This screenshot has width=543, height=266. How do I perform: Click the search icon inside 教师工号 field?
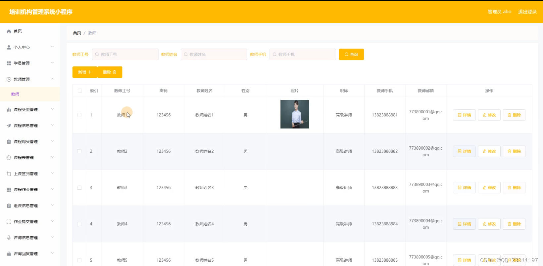pos(97,55)
